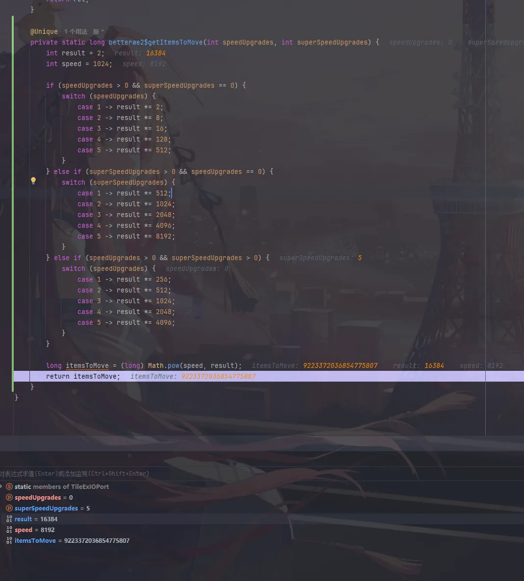Click parameter icon beside speedUpgrades = 0

tap(9, 497)
